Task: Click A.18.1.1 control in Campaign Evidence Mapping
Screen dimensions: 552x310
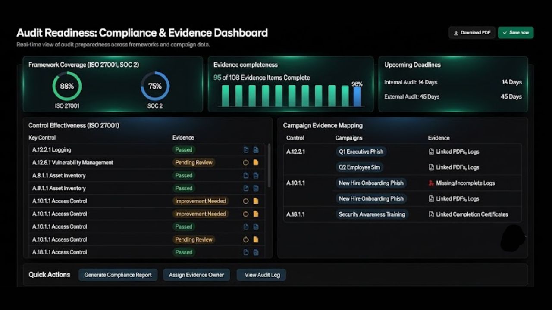Action: 295,214
